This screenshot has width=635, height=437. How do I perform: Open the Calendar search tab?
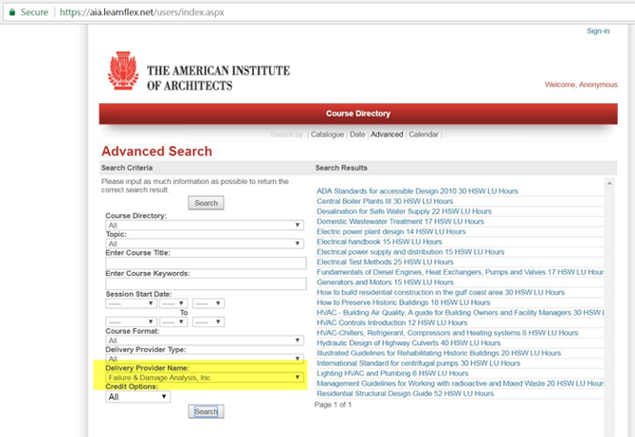tap(424, 135)
